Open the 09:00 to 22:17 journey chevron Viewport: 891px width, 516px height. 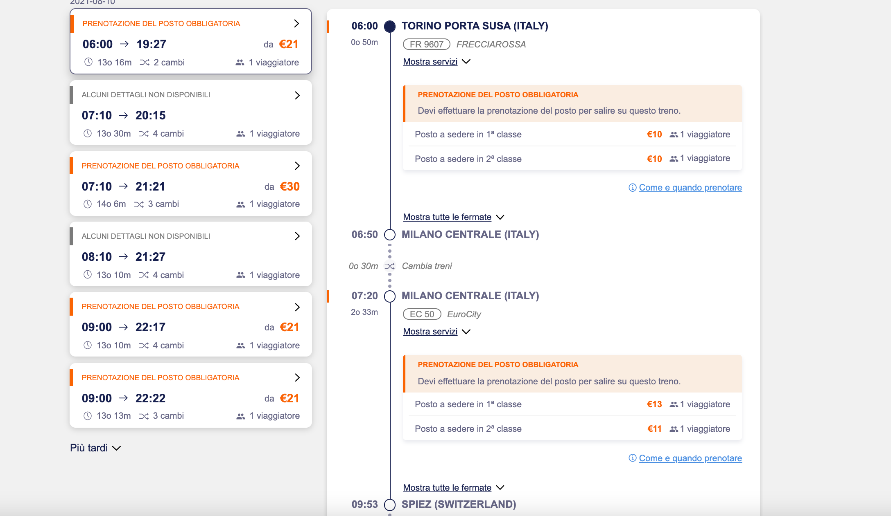[297, 307]
